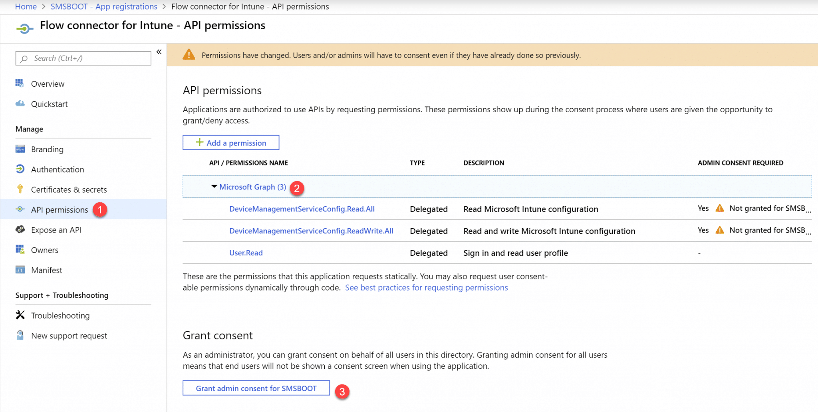Grant admin consent for SMSBOOT
818x412 pixels.
coord(256,388)
